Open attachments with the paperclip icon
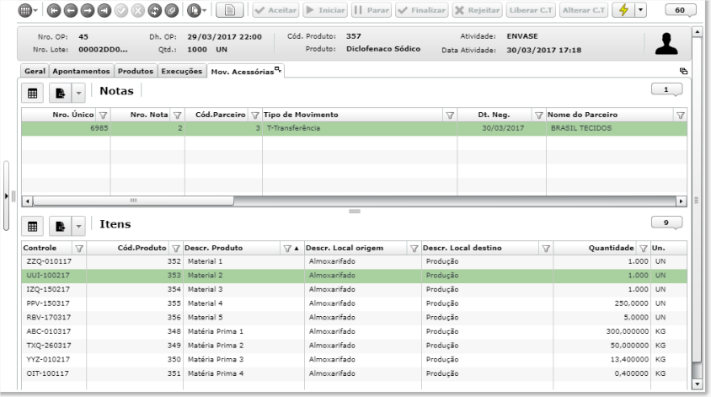 pos(171,10)
